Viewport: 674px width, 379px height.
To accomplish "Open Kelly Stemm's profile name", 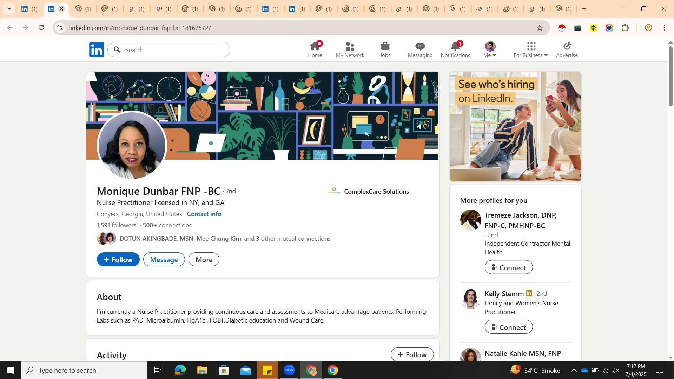I will (504, 294).
